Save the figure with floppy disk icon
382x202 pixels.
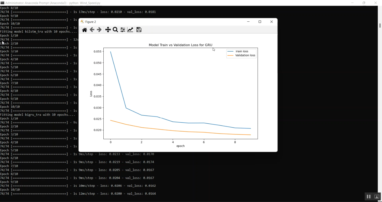139,30
